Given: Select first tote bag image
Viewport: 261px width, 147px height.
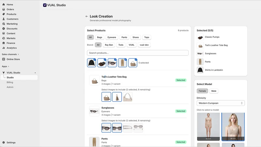Looking at the screenshot, I should (x=106, y=97).
